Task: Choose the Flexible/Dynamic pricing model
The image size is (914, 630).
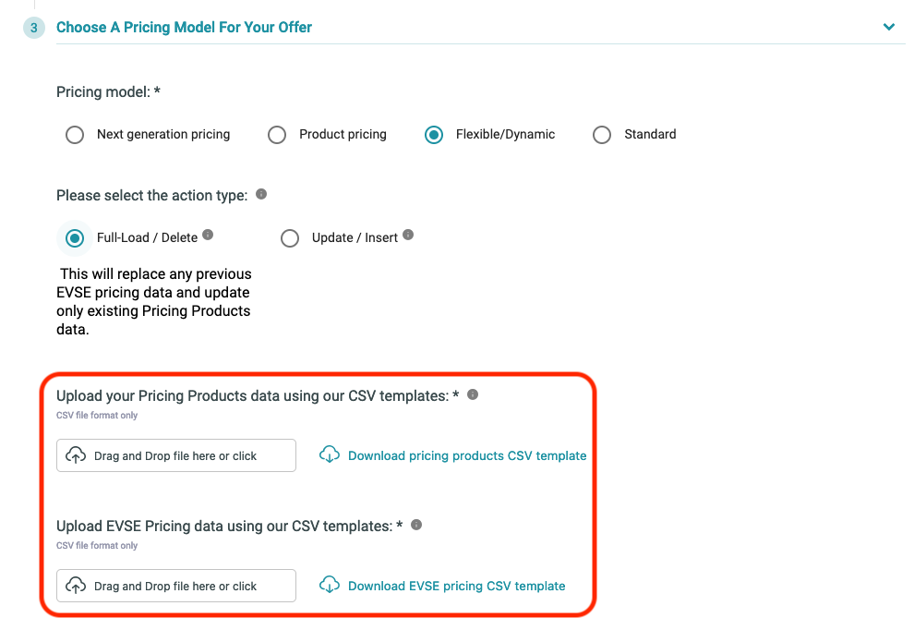Action: click(x=434, y=135)
